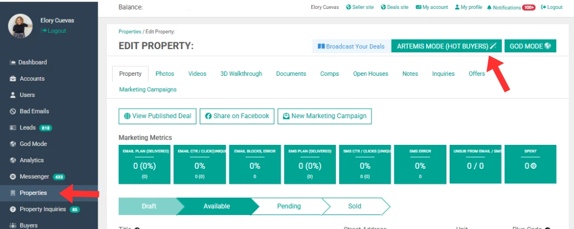574x229 pixels.
Task: Open the Users sidebar item
Action: (x=27, y=95)
